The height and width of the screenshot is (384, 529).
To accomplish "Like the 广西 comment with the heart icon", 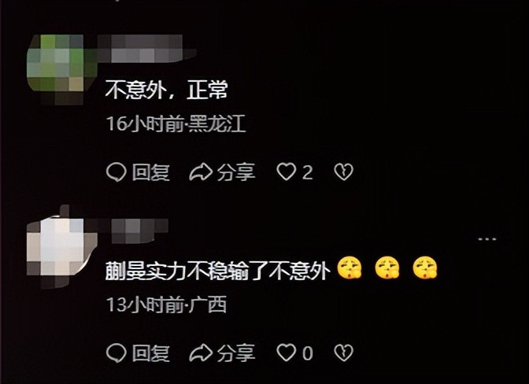I will (x=286, y=353).
